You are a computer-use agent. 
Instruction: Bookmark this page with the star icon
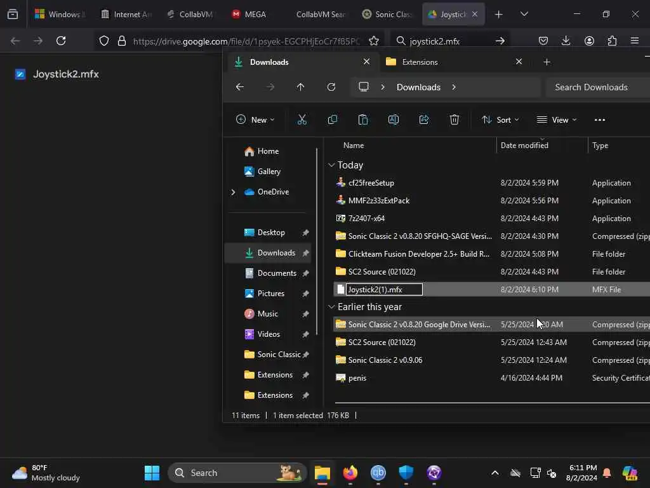point(373,41)
